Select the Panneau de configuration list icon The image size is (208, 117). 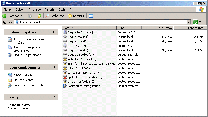65,86
